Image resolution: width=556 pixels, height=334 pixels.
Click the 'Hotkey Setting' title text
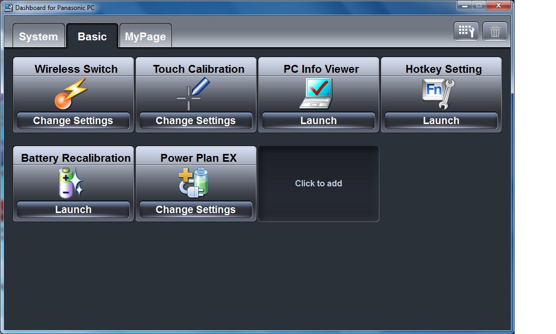(x=443, y=69)
